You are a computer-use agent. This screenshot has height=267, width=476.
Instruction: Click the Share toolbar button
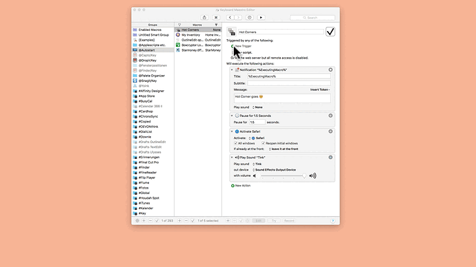tap(204, 18)
